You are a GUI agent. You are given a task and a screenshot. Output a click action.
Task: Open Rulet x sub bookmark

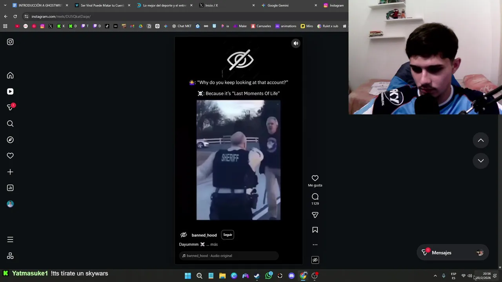(x=328, y=26)
